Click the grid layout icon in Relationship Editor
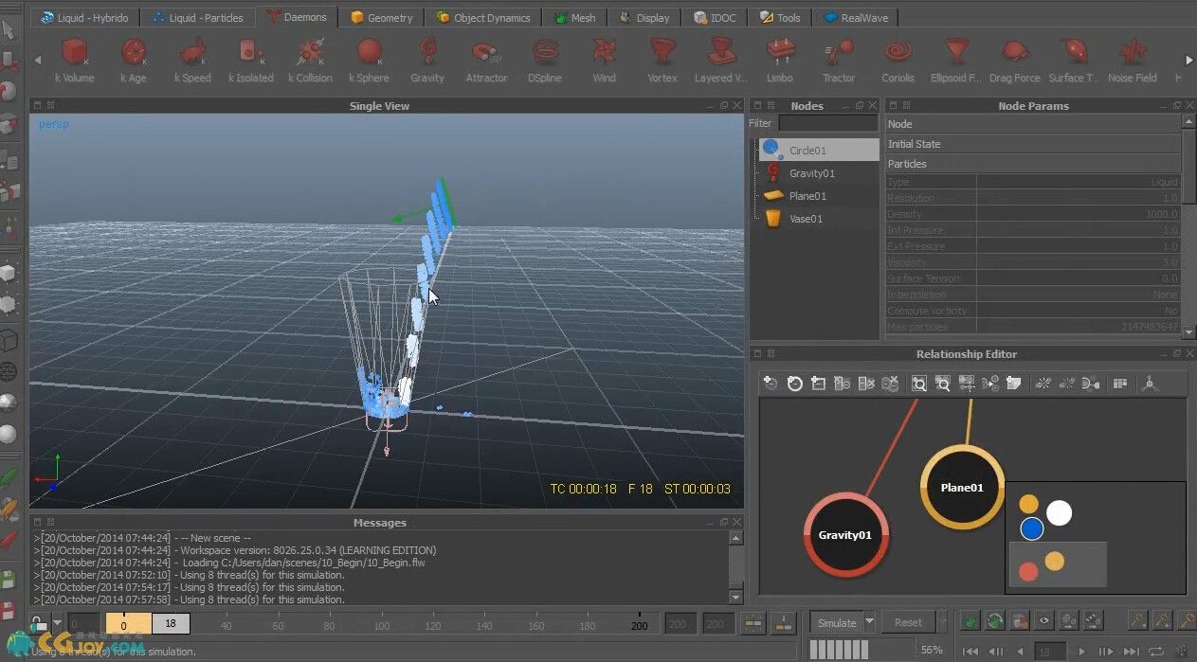 (x=1120, y=384)
